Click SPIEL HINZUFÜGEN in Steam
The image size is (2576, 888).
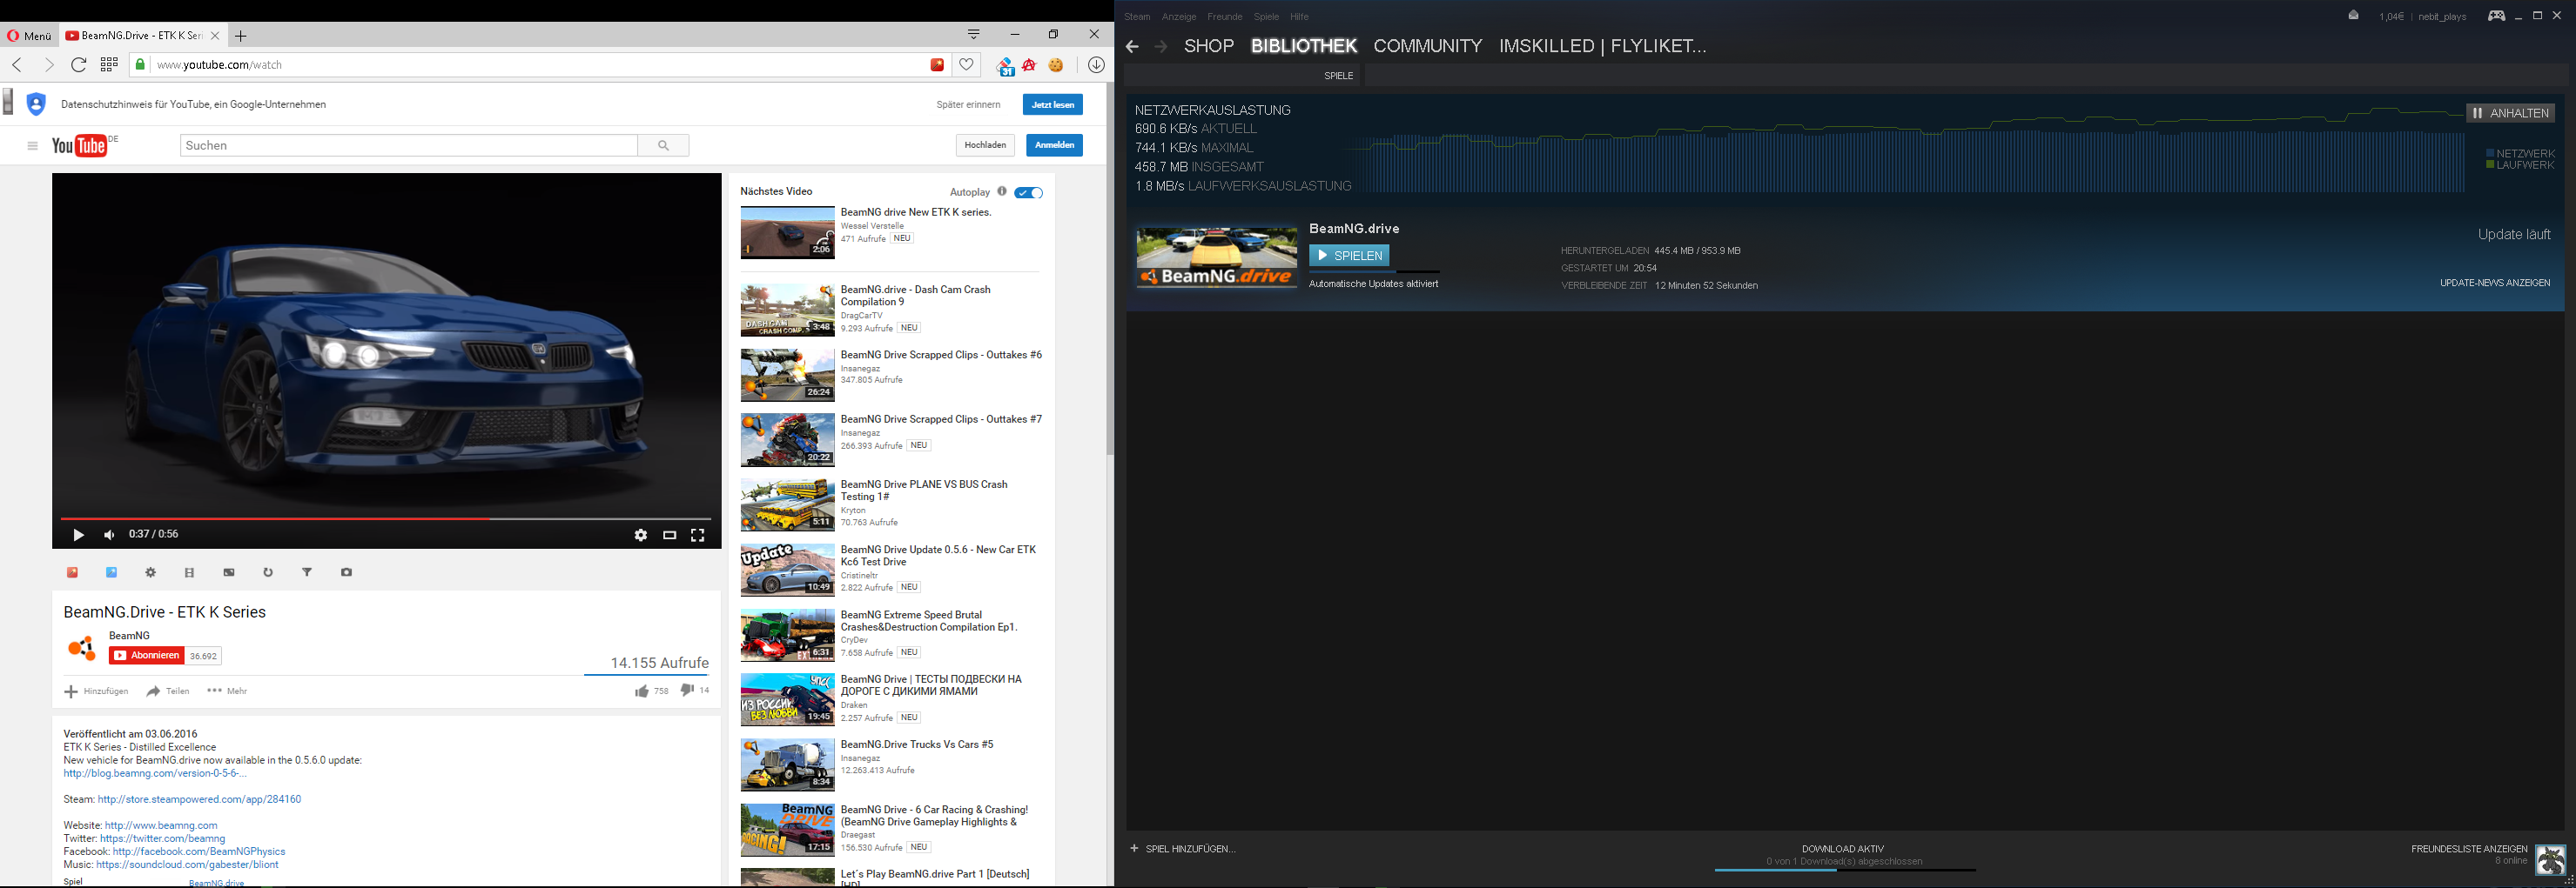1183,849
